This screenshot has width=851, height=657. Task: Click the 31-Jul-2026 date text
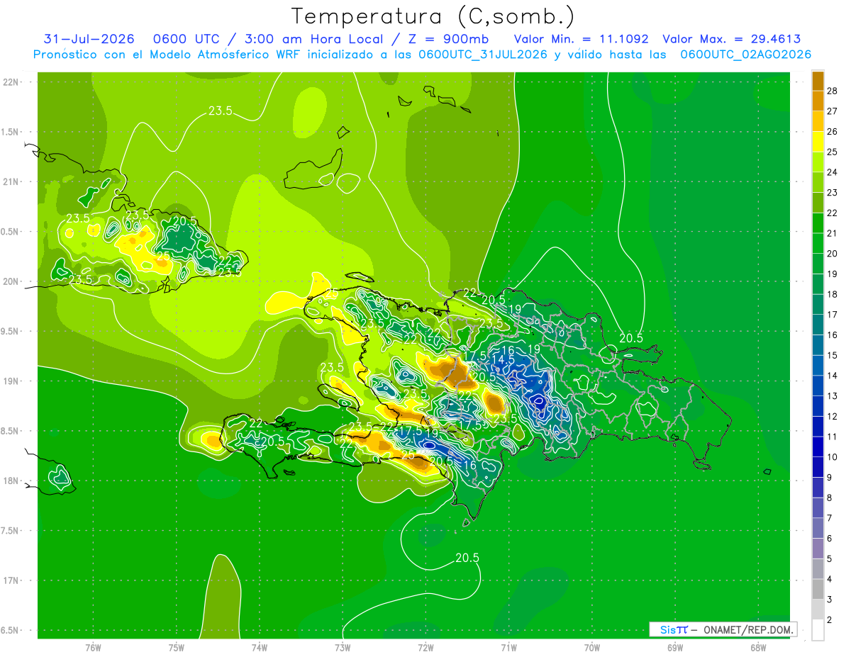click(x=89, y=39)
